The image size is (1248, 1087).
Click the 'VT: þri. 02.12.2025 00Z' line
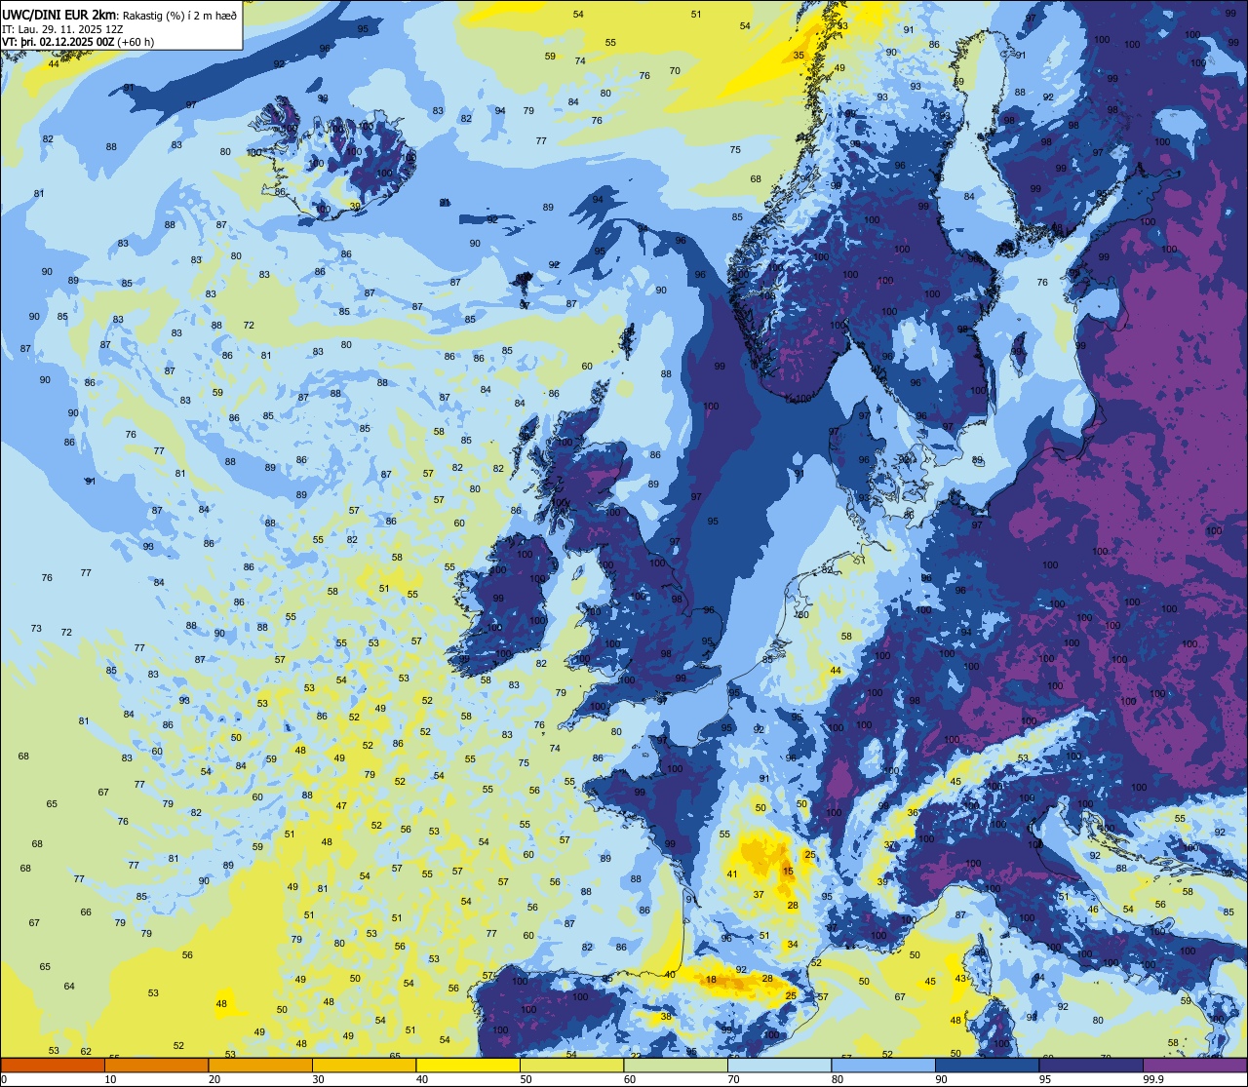(58, 42)
